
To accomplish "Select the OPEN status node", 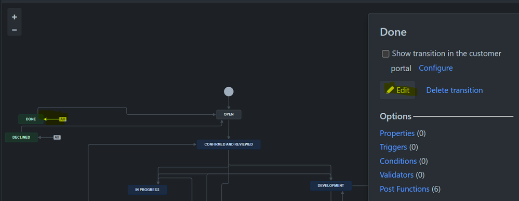I will coord(229,115).
